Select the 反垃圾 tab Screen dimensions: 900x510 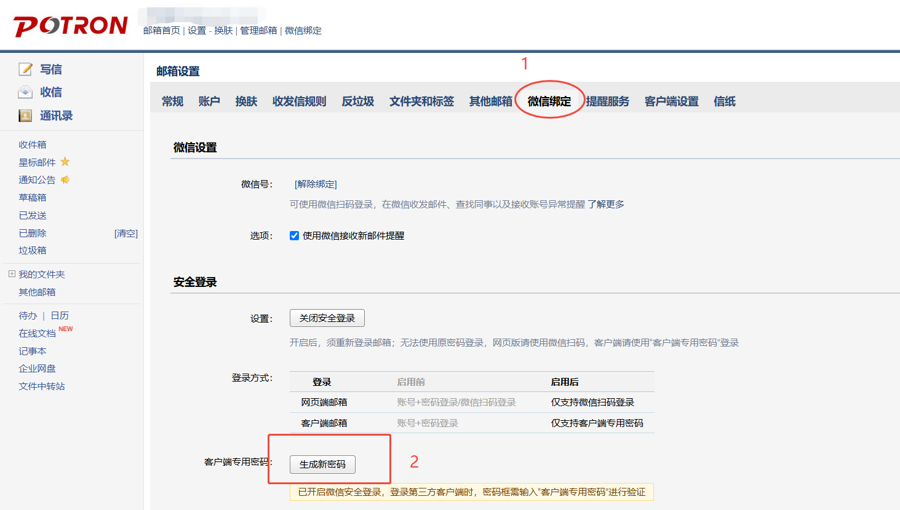[357, 101]
